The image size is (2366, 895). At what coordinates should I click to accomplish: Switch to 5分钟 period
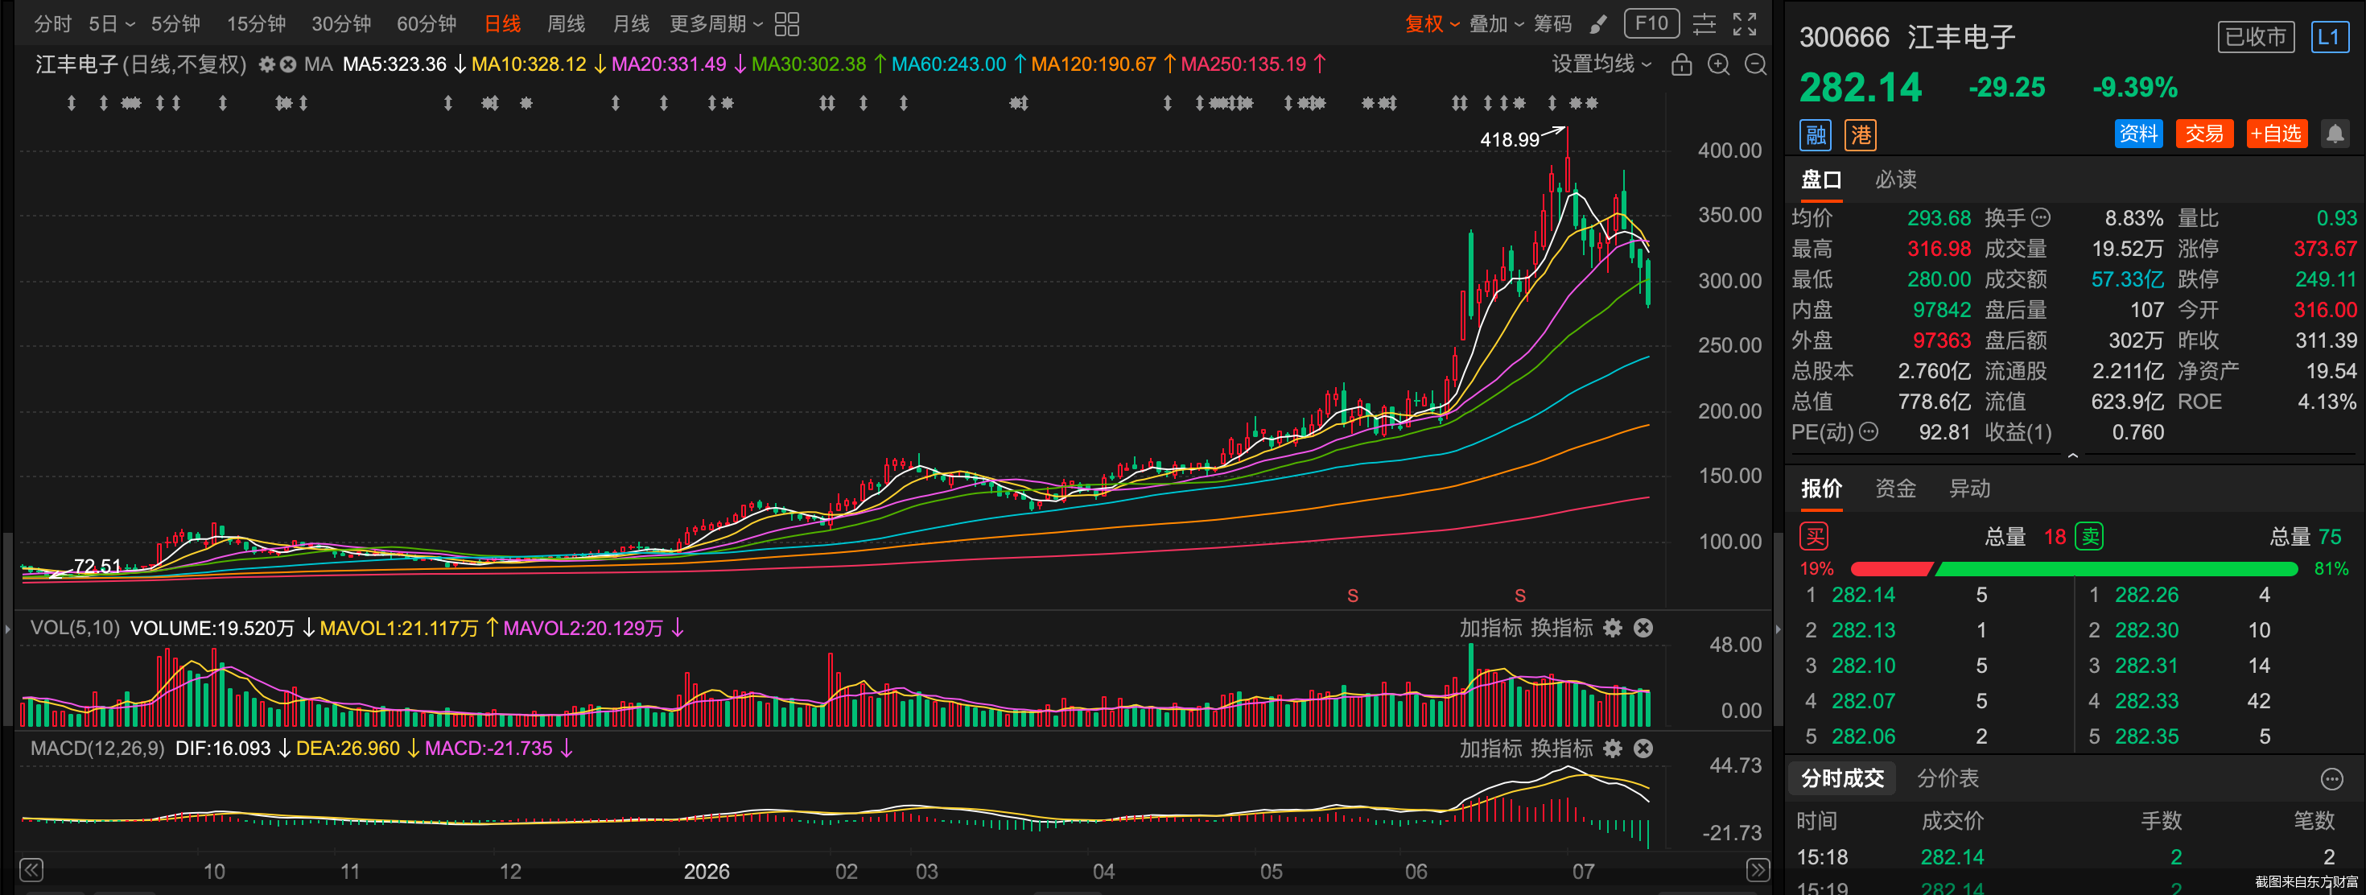(x=175, y=24)
